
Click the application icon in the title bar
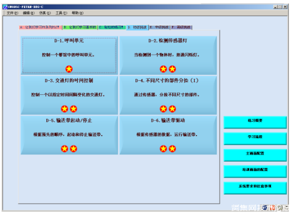(x=5, y=7)
